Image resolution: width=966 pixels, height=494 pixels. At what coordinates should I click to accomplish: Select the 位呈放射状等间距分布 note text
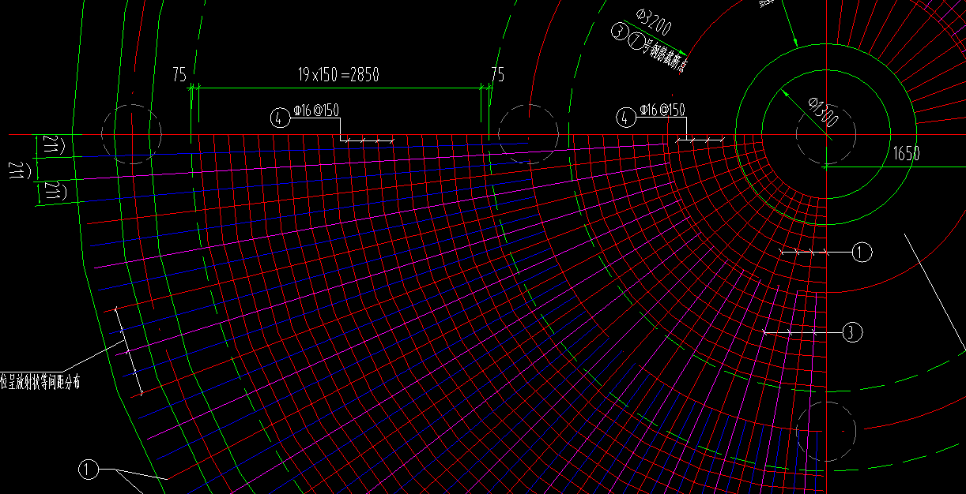(x=40, y=382)
